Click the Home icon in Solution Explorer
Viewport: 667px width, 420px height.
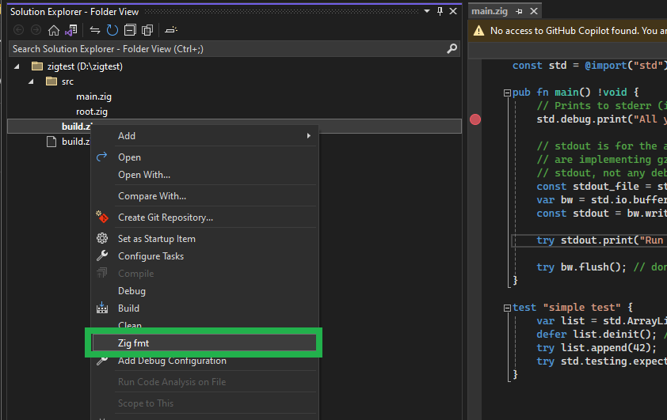54,30
